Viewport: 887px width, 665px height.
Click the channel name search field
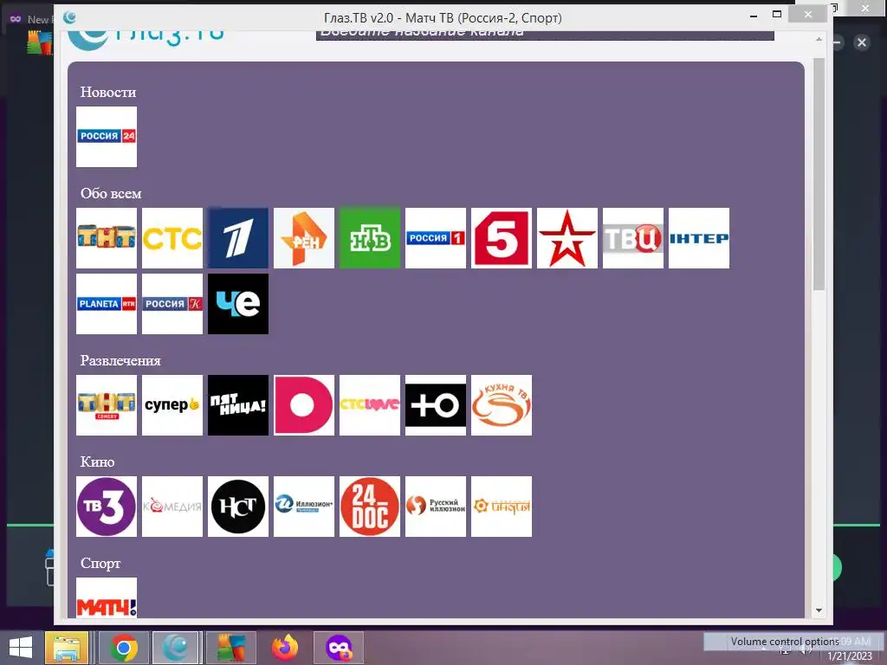click(545, 35)
